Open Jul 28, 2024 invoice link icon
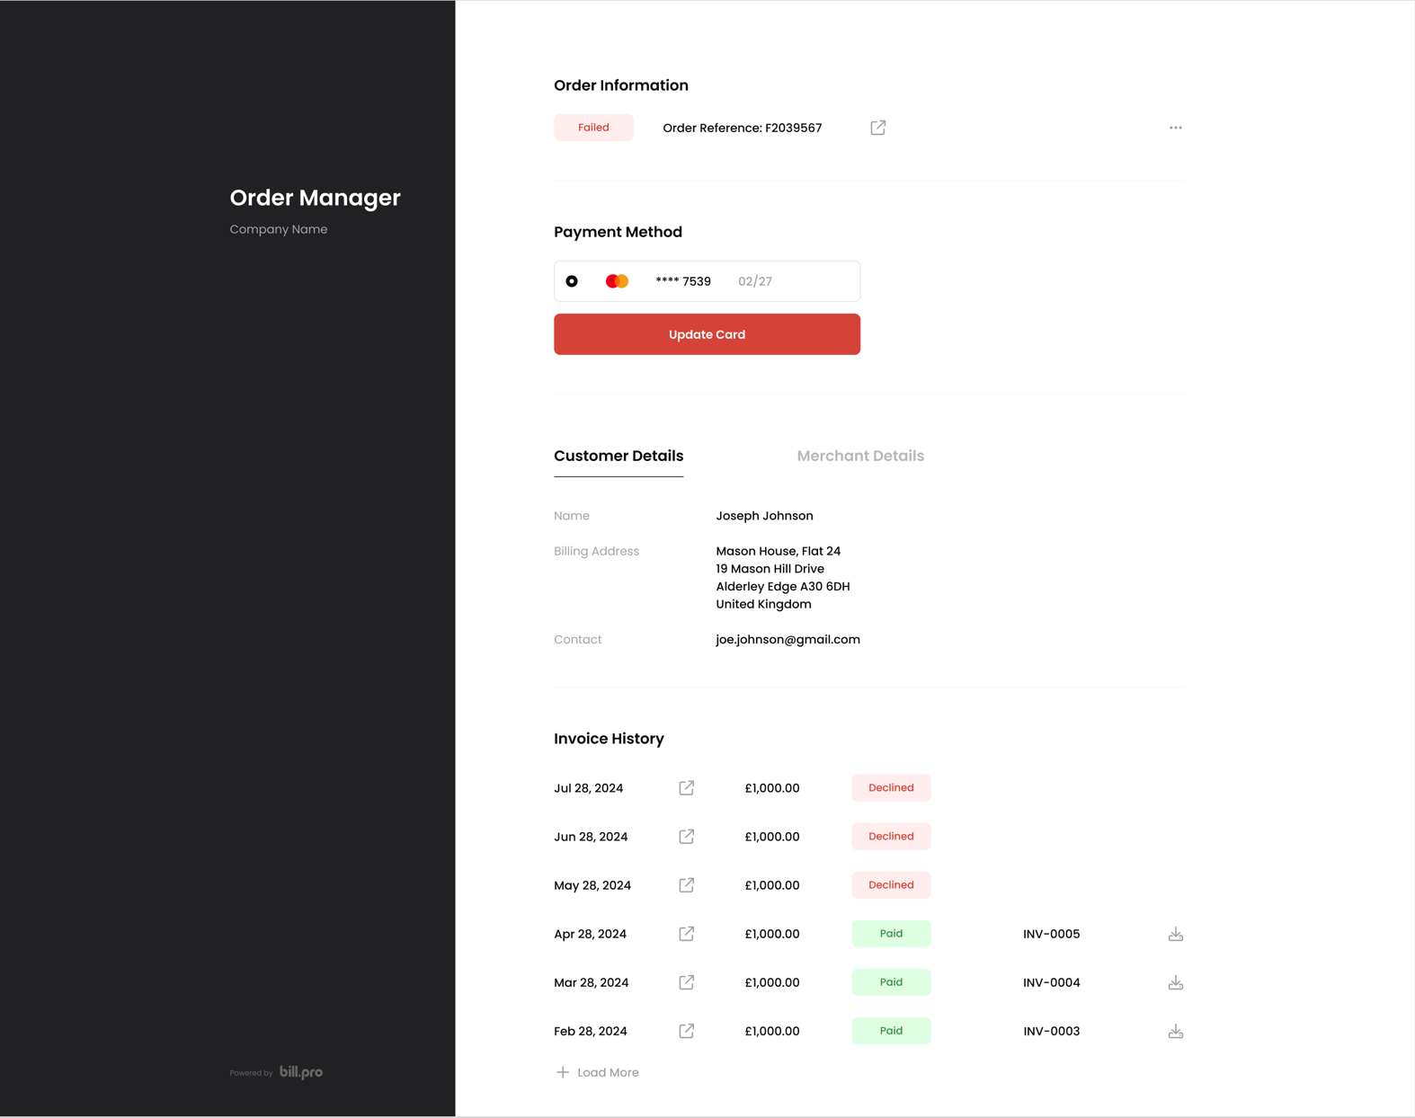The width and height of the screenshot is (1415, 1118). [687, 788]
